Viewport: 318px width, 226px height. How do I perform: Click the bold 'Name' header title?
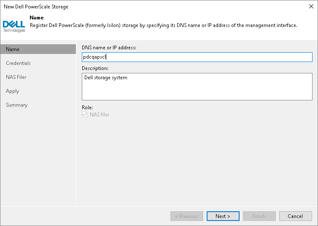(x=37, y=18)
